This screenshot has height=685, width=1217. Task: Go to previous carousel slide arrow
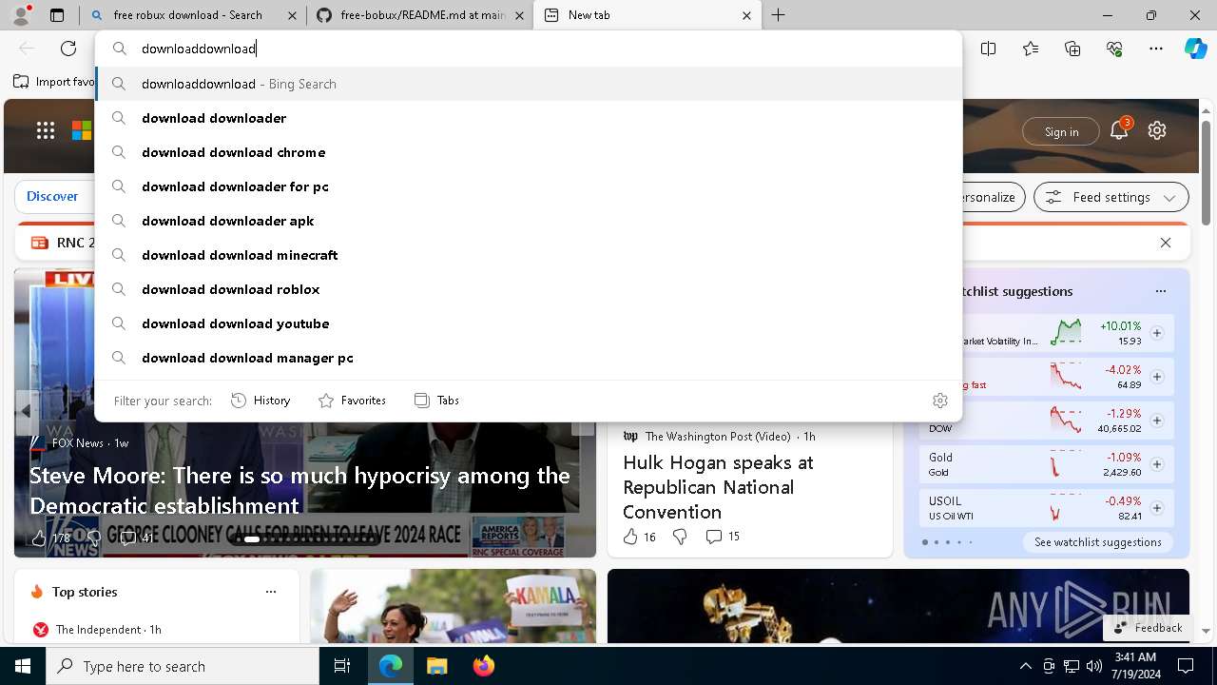point(27,411)
